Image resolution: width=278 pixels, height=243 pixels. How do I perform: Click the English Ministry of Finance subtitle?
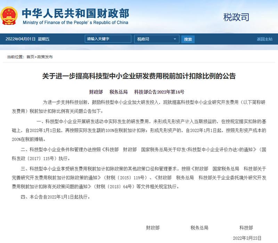pyautogui.click(x=75, y=23)
